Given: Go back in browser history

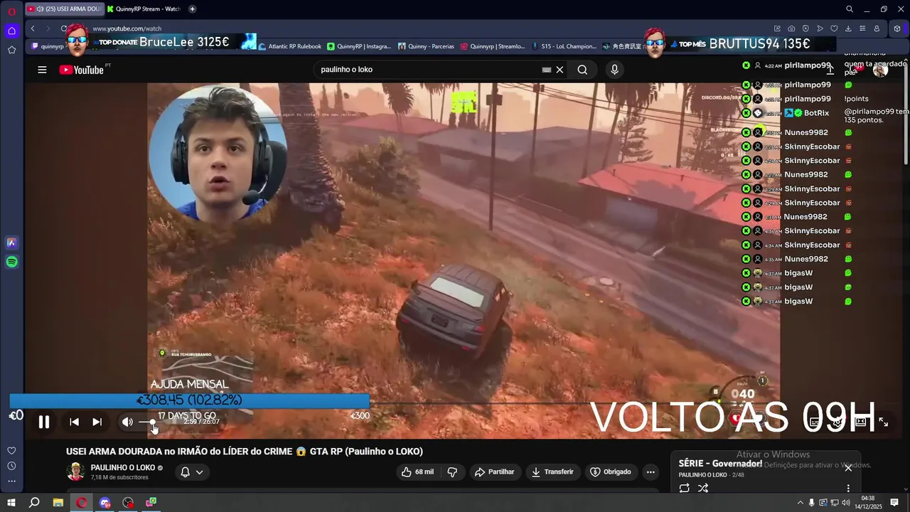Looking at the screenshot, I should click(33, 28).
